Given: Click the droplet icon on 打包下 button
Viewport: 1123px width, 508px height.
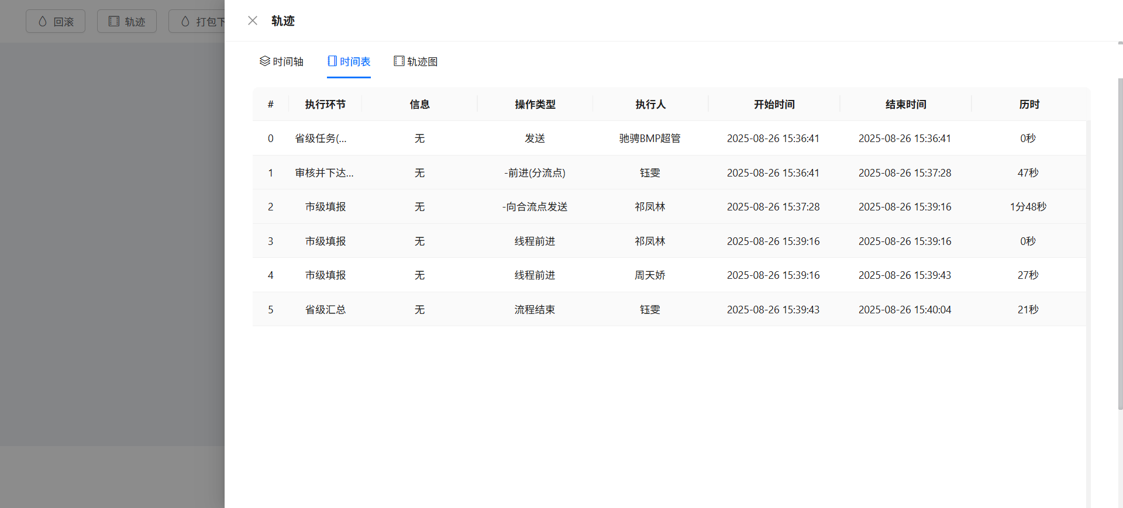Looking at the screenshot, I should tap(185, 21).
